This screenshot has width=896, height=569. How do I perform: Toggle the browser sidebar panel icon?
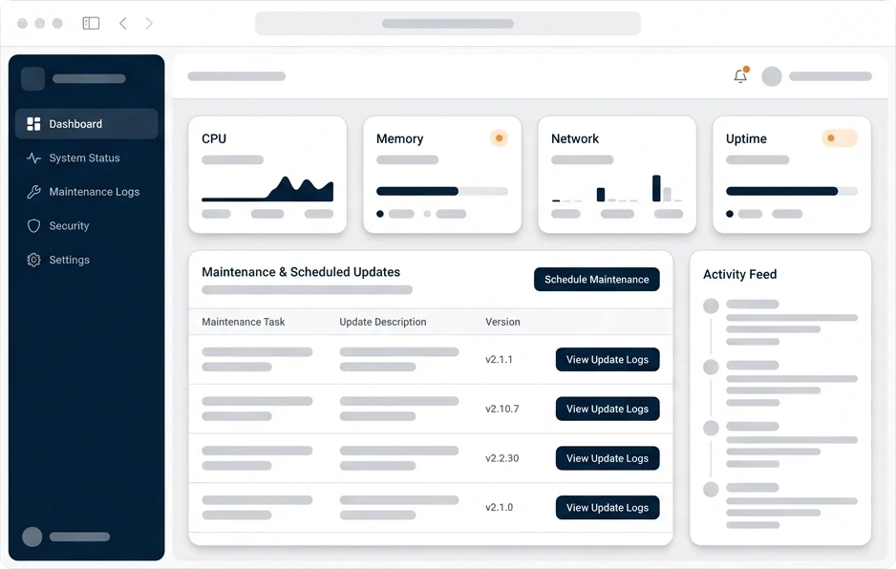click(x=91, y=23)
